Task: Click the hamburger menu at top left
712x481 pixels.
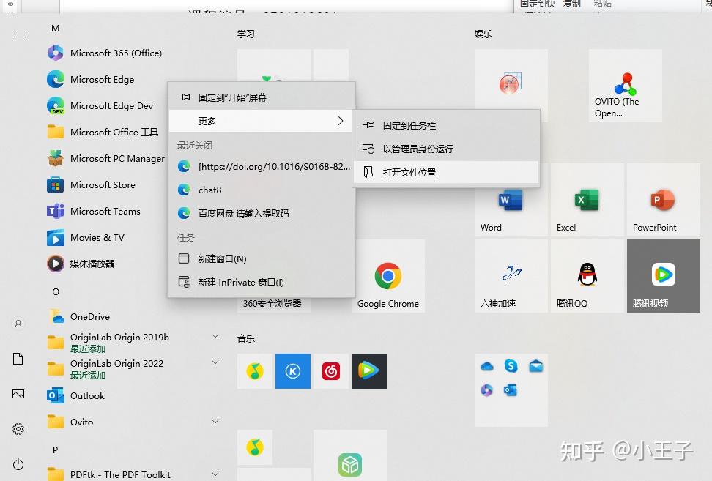Action: (18, 34)
